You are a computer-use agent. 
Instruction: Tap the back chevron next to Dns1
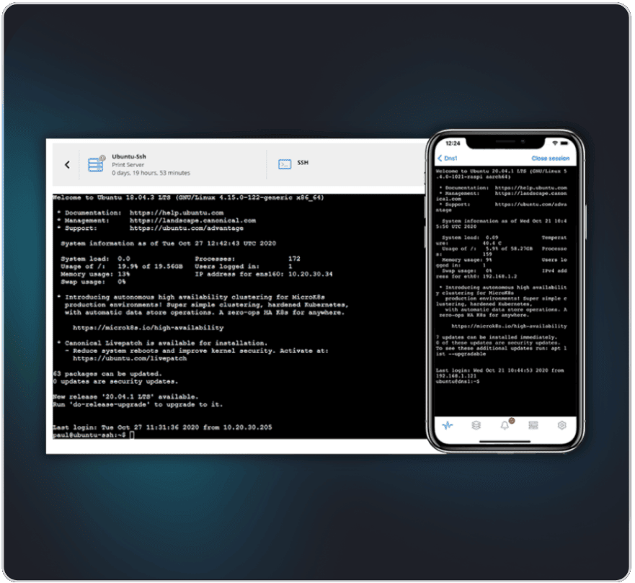click(x=441, y=158)
